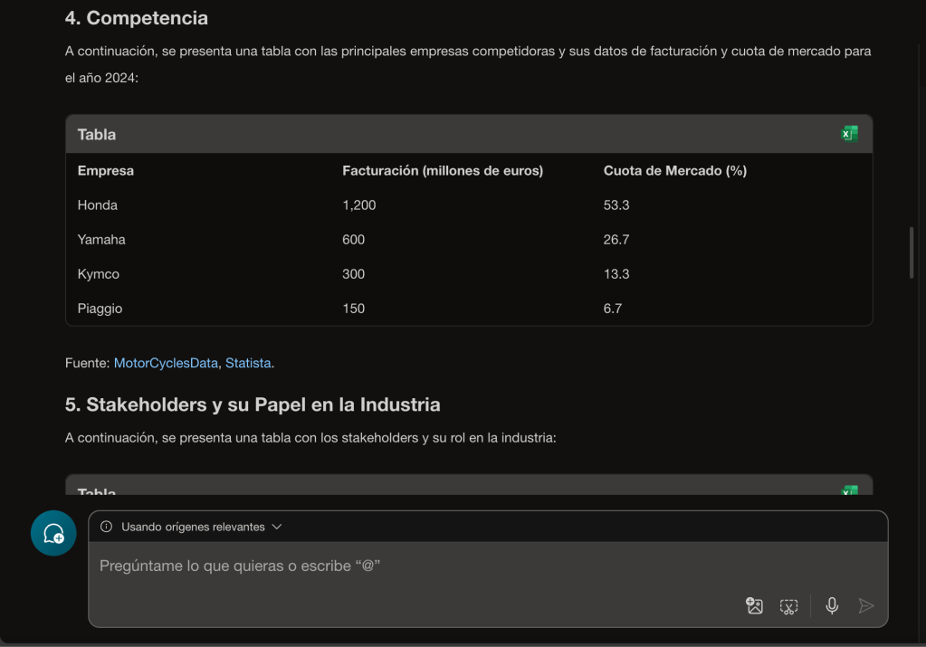
Task: Click the Empresa column header
Action: tap(106, 170)
